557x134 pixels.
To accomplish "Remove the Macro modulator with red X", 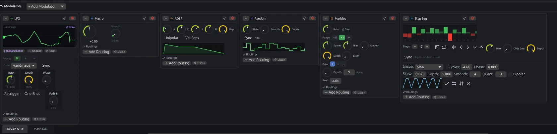I will (153, 18).
